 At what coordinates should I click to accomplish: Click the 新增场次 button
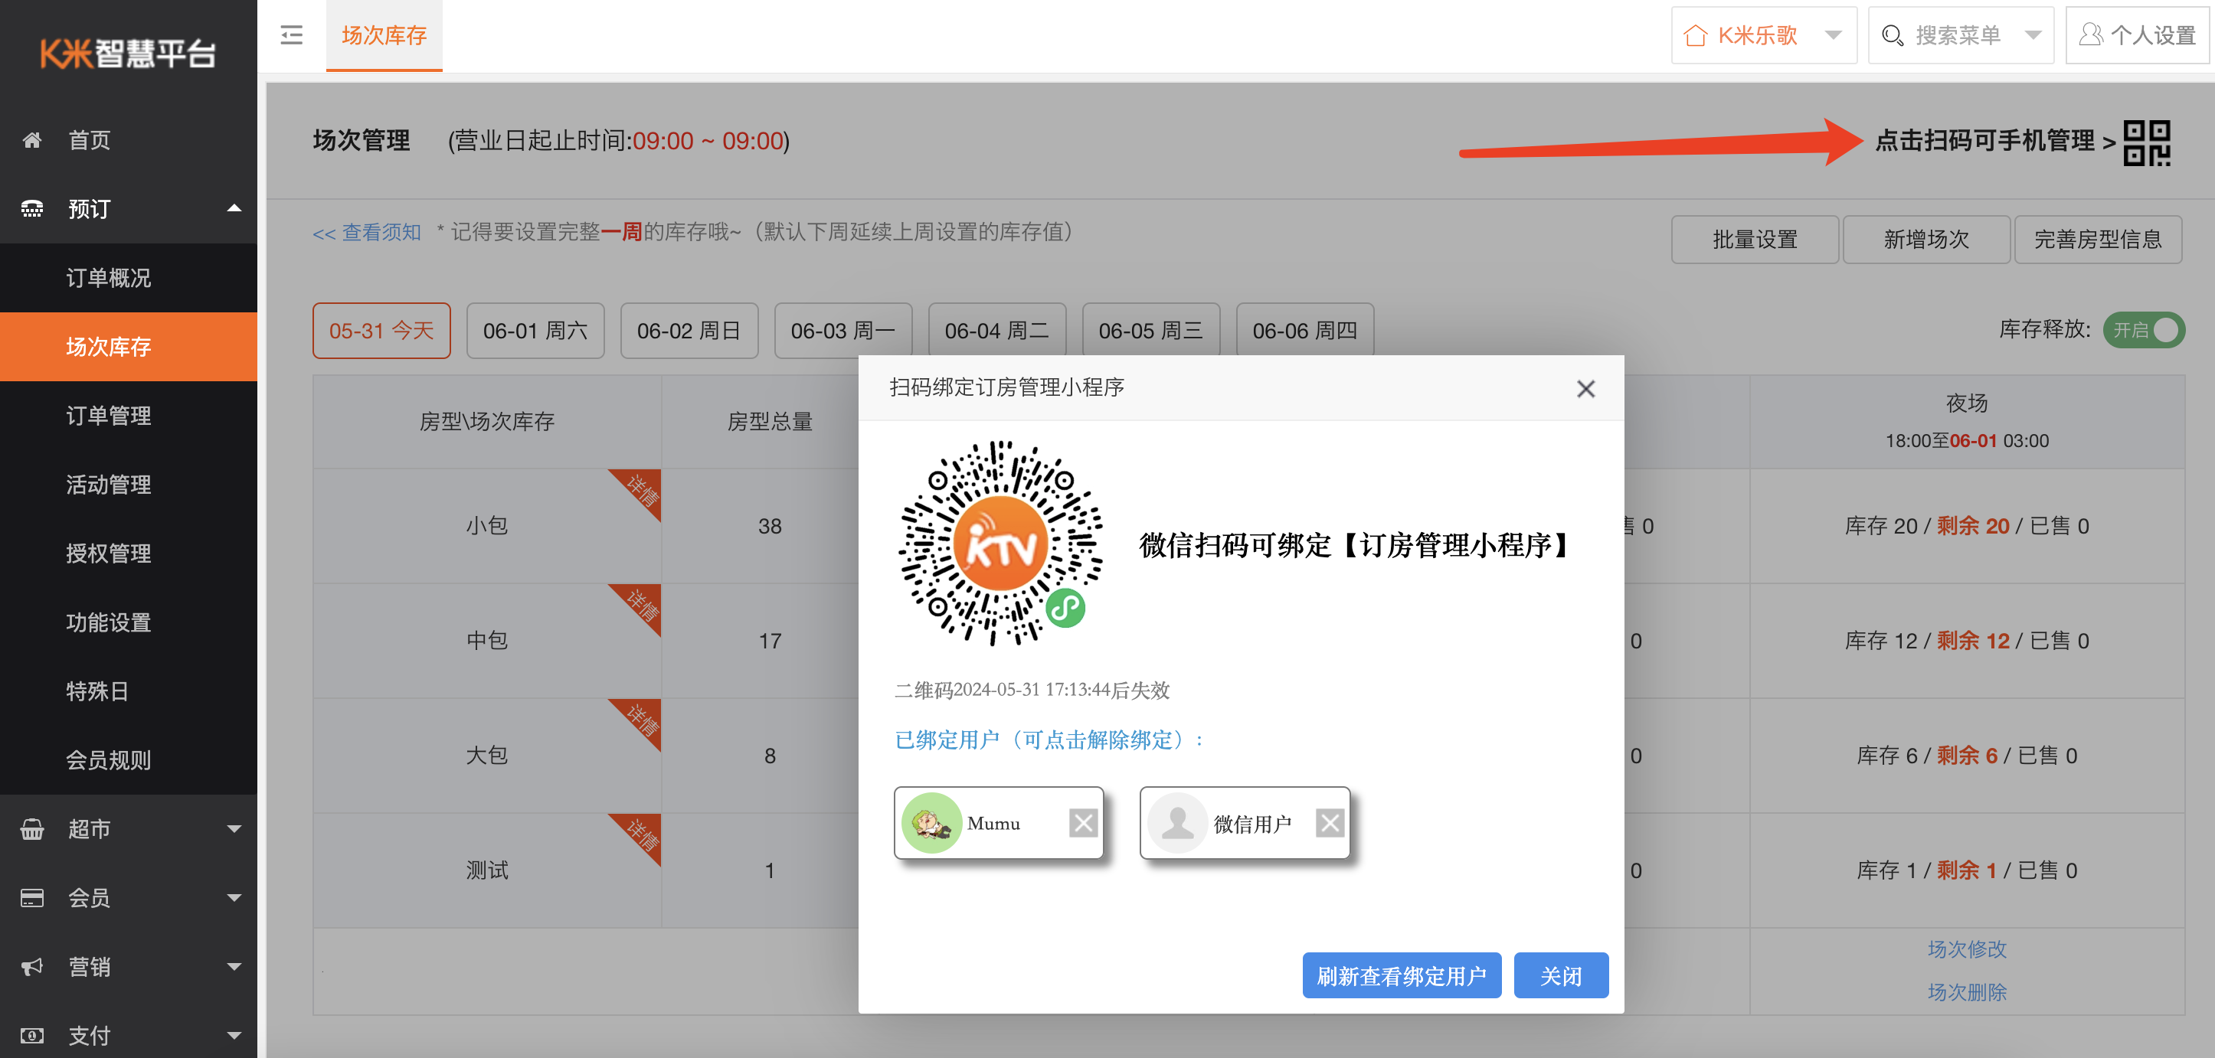click(x=1926, y=239)
